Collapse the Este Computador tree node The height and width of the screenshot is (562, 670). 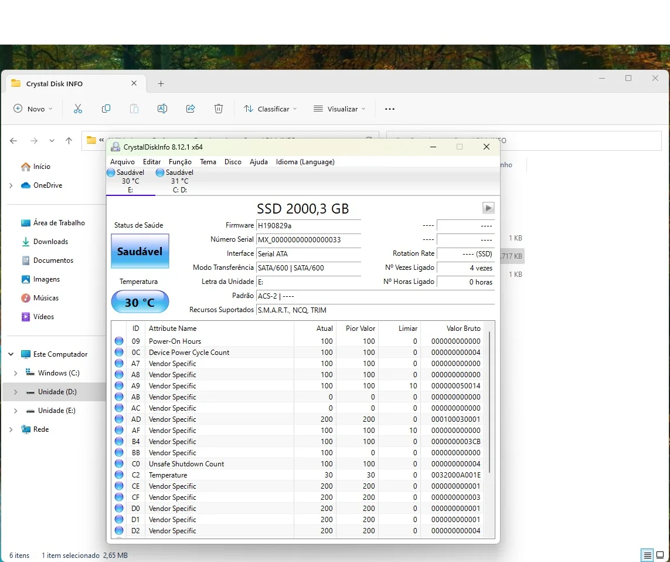click(x=11, y=354)
